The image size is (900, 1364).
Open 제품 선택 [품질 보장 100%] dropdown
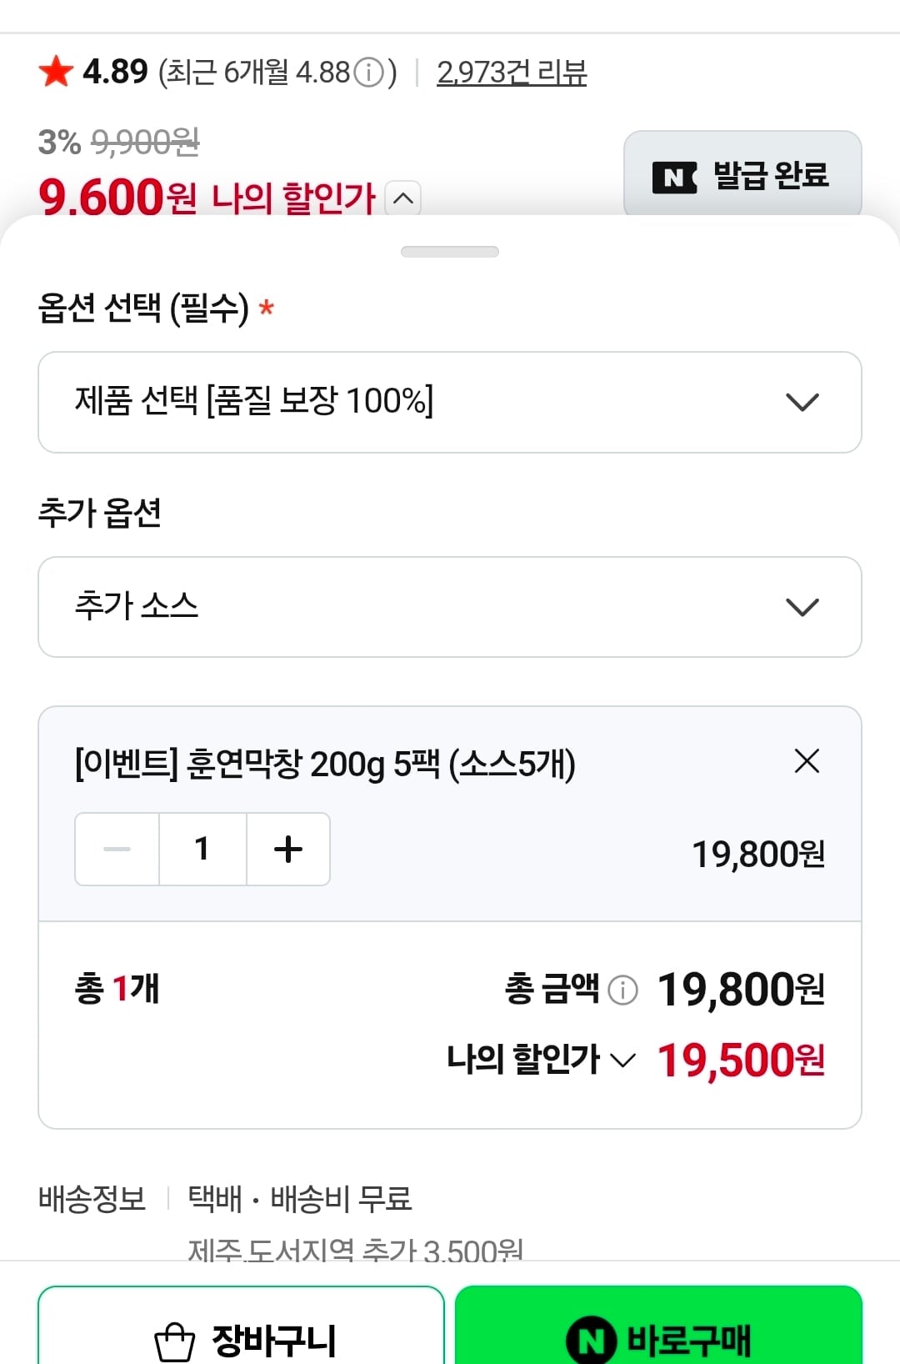tap(450, 402)
